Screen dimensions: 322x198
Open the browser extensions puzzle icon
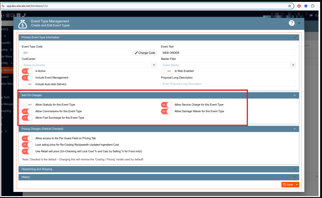point(313,6)
